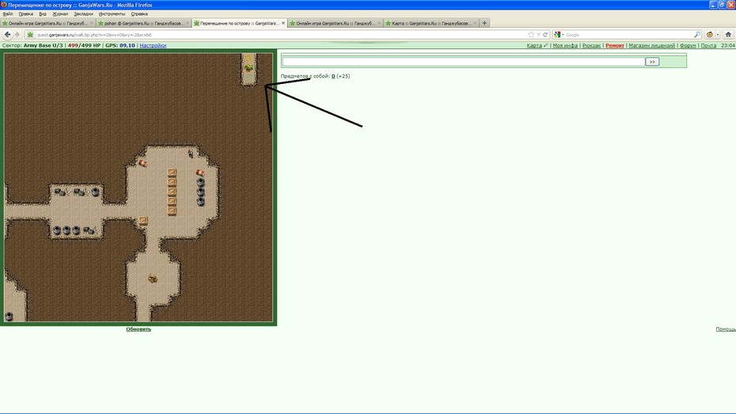Open the Помощь link
Screen dimensions: 736x414
(x=726, y=329)
